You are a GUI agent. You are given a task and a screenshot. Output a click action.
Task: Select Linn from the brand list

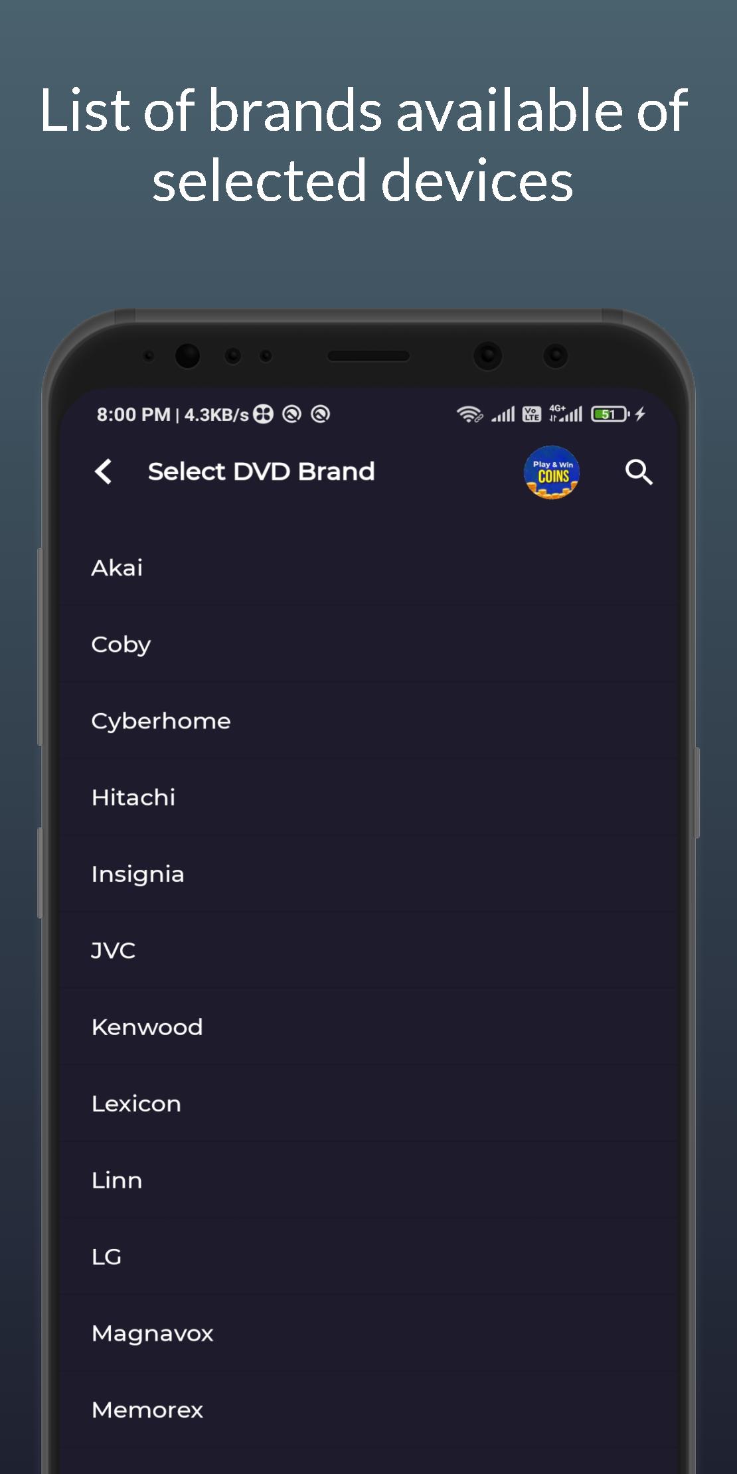tap(368, 1180)
